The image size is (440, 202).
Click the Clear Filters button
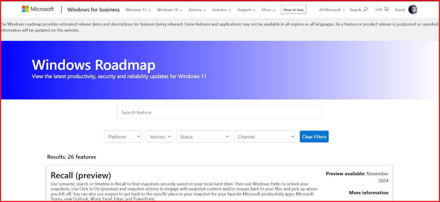[314, 137]
